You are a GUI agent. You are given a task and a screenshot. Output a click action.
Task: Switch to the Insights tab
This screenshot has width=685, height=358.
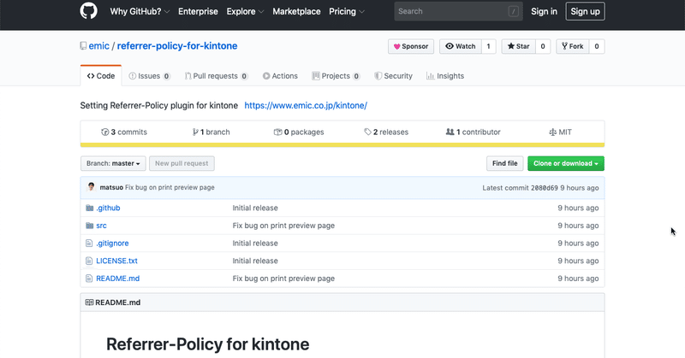click(x=445, y=76)
